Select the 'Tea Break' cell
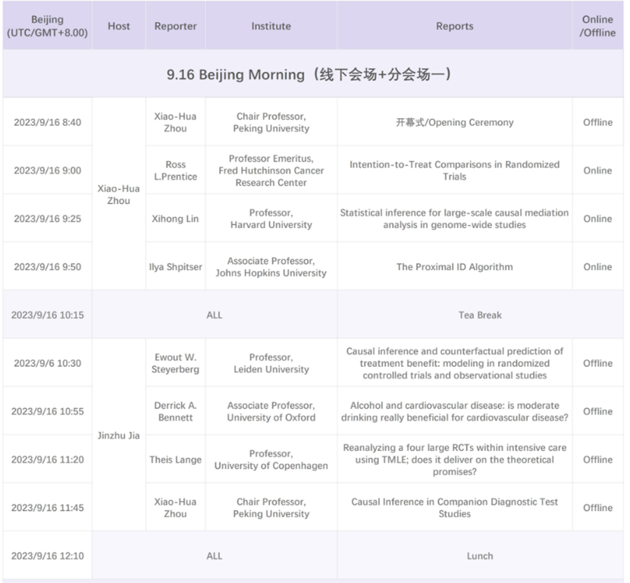Screen dimensions: 630x583 click(479, 315)
